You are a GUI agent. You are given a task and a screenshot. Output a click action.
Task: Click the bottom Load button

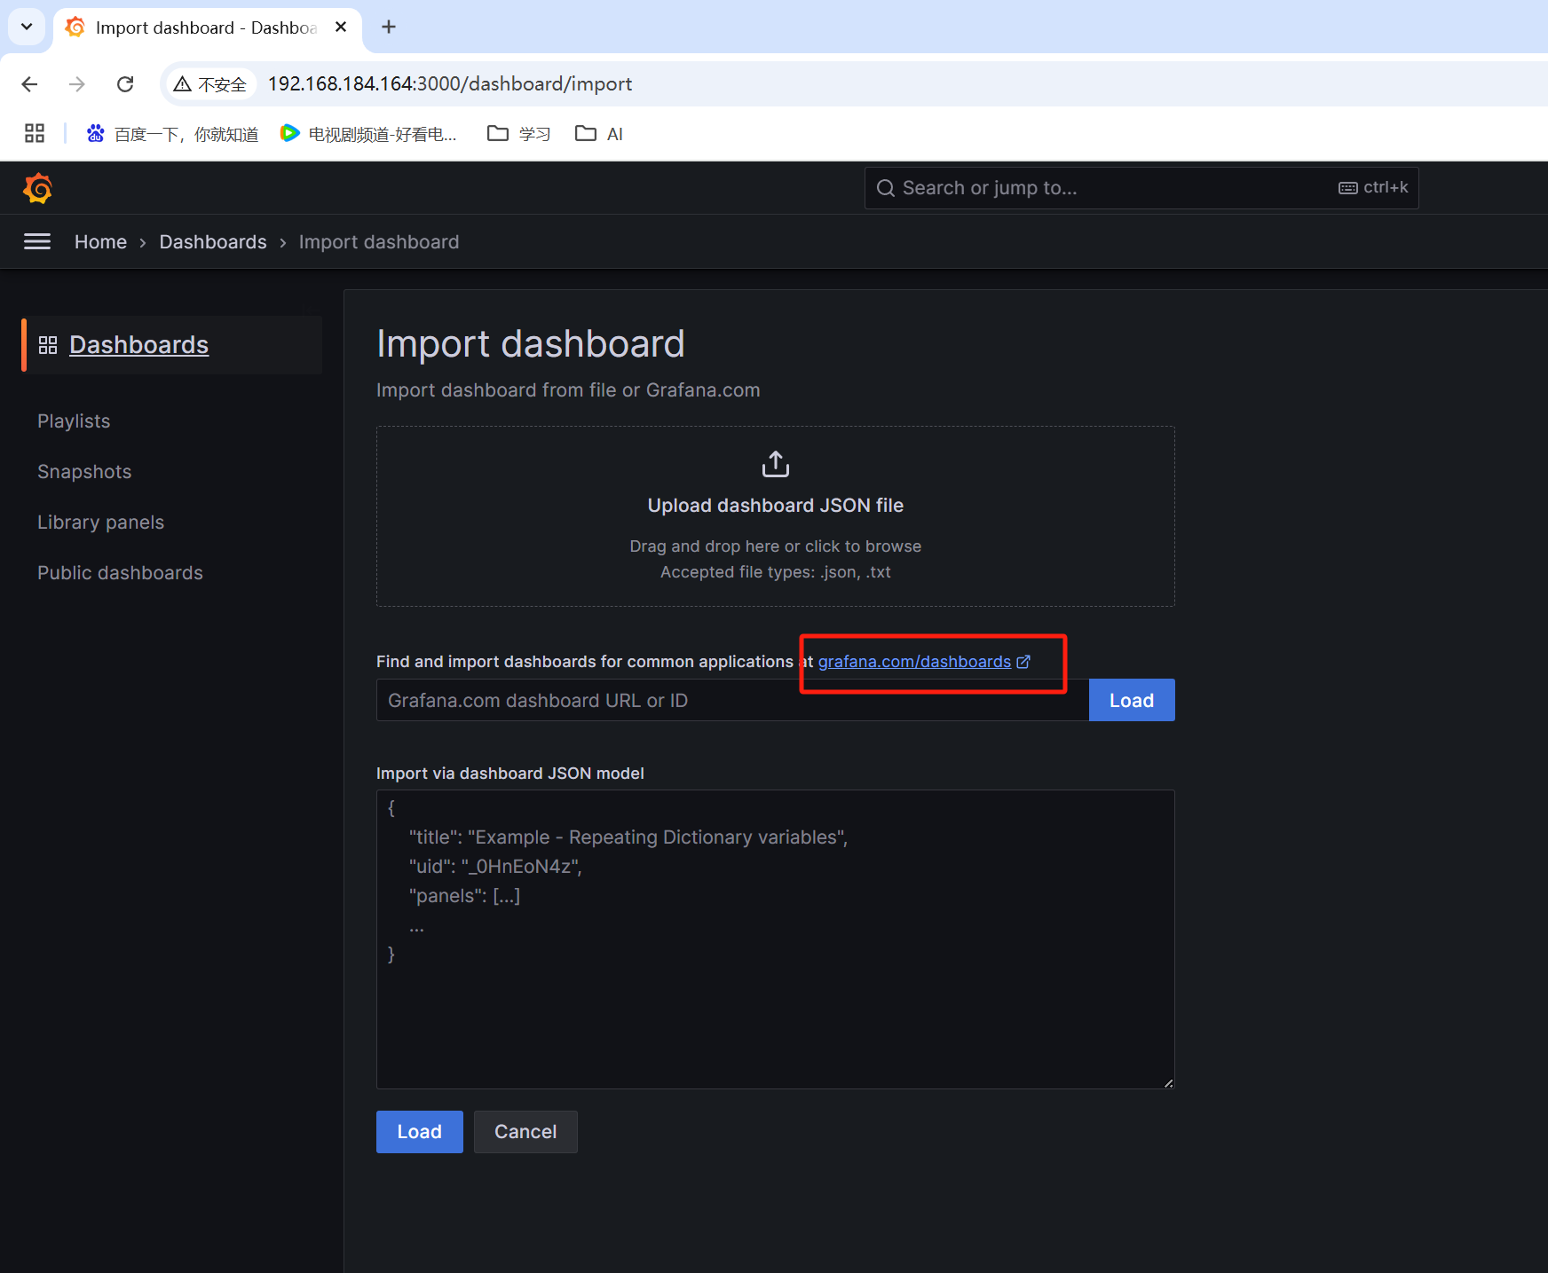[x=420, y=1132]
